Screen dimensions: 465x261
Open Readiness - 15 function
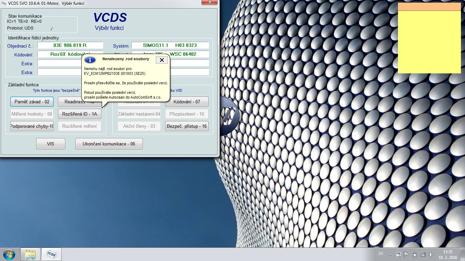(x=80, y=102)
